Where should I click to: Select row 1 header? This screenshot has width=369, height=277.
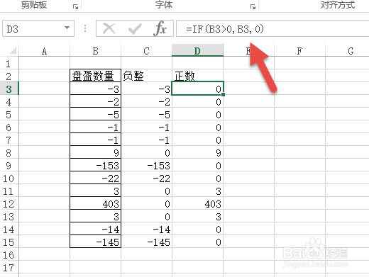(9, 64)
